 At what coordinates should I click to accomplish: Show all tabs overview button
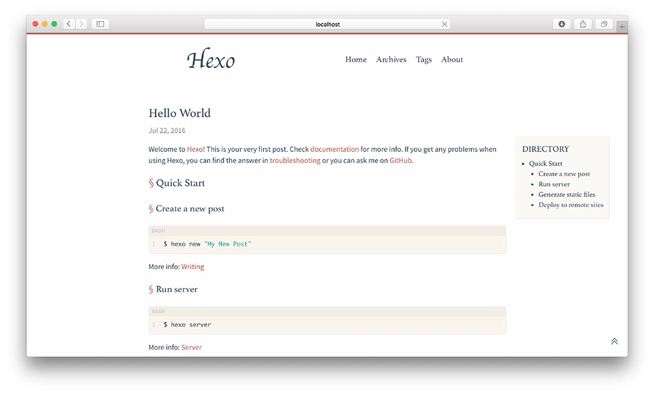click(x=604, y=24)
